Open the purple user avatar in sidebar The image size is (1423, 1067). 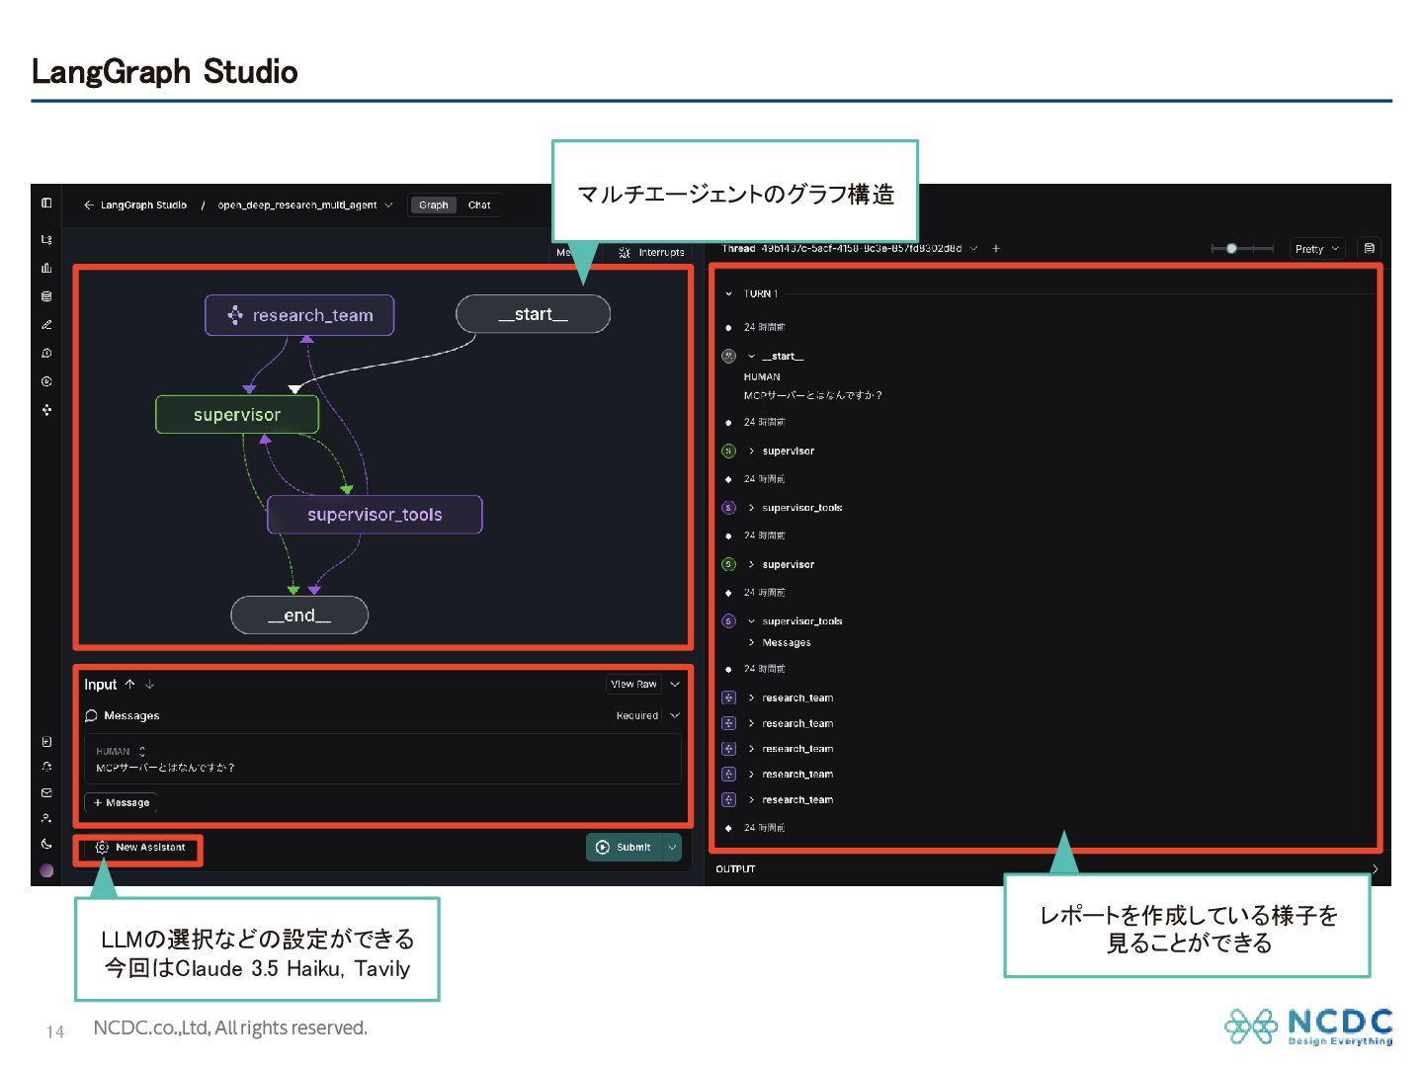[46, 870]
